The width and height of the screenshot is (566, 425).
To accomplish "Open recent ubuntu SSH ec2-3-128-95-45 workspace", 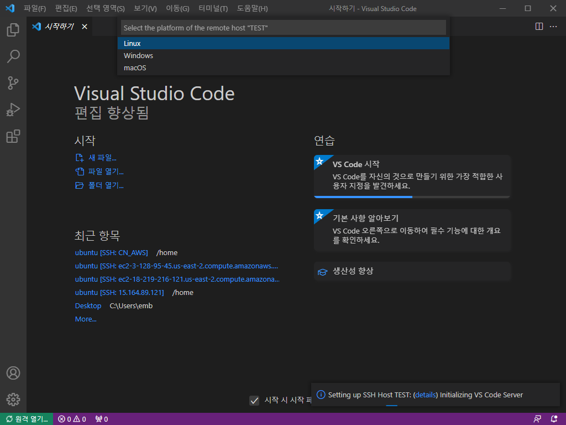I will click(x=176, y=266).
